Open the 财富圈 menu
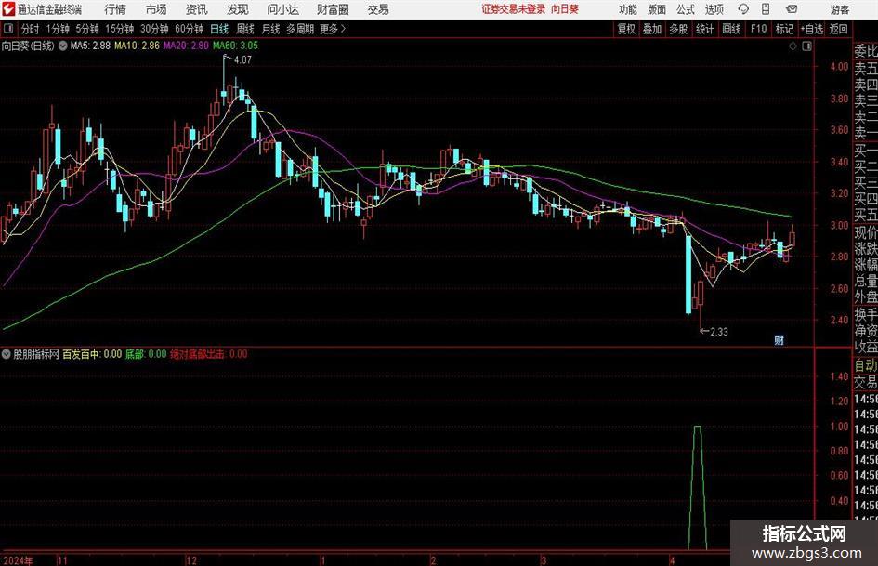 click(333, 9)
